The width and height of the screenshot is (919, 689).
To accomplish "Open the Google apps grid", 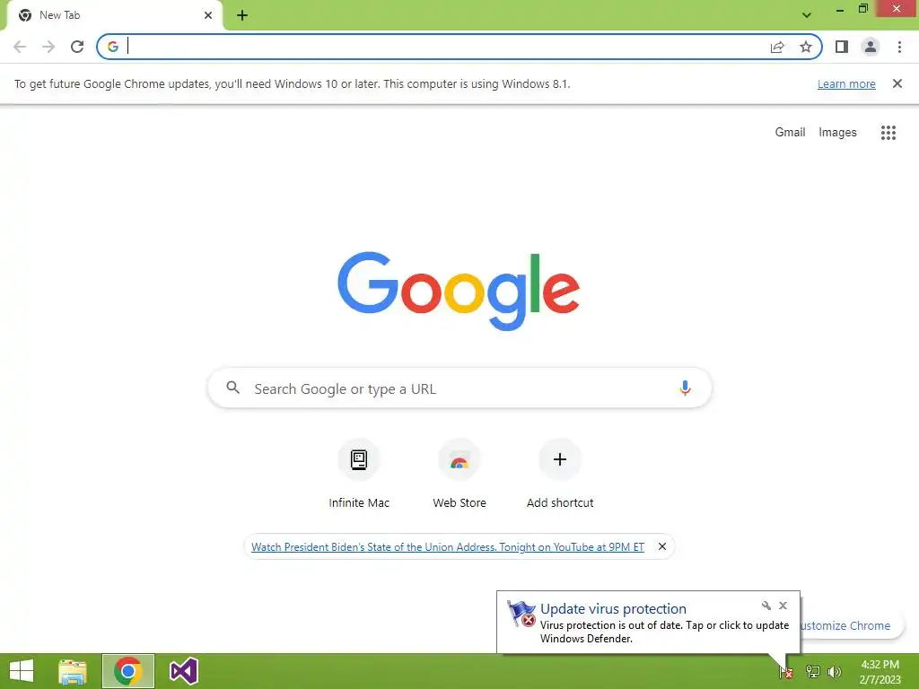I will click(888, 133).
